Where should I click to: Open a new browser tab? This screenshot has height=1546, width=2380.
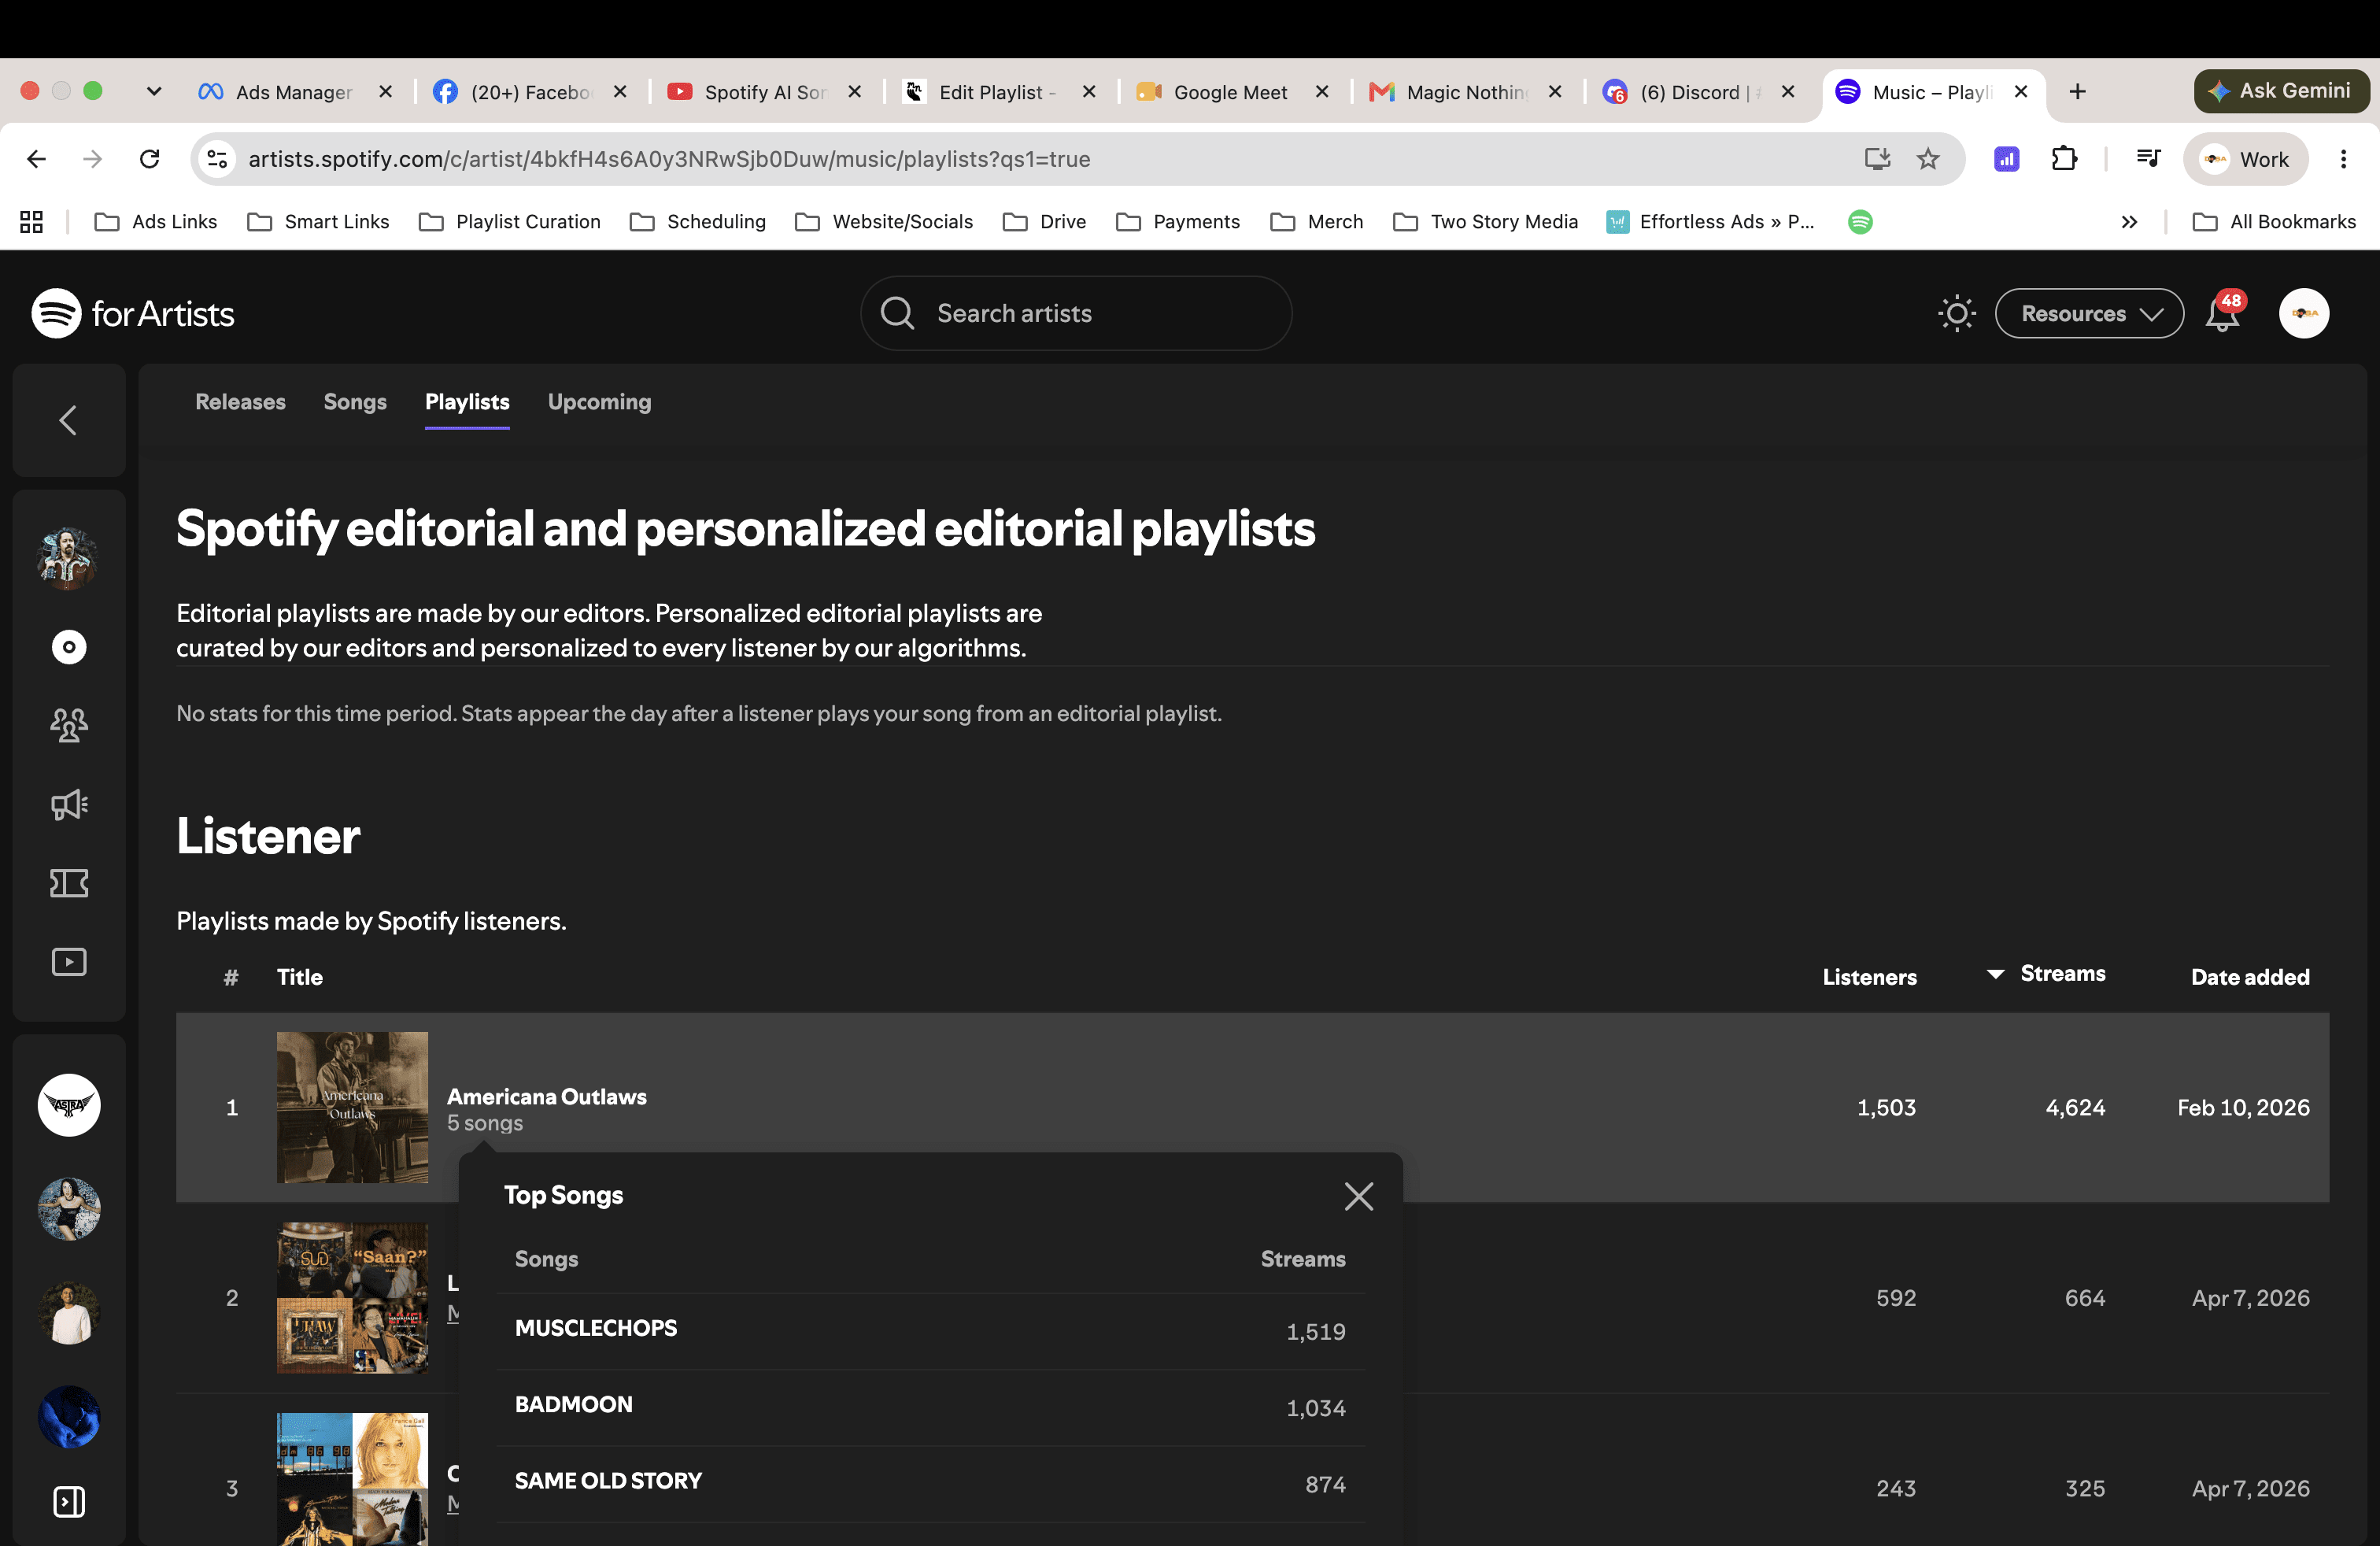(2077, 92)
